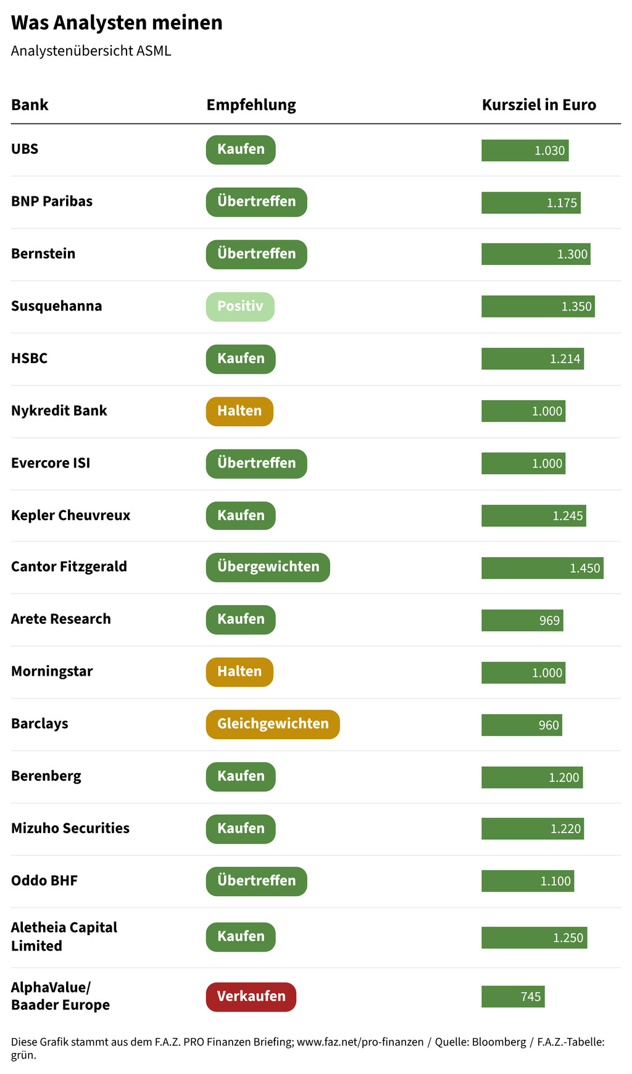Click the 969 bar for Arete Research
The image size is (632, 1074).
click(522, 621)
